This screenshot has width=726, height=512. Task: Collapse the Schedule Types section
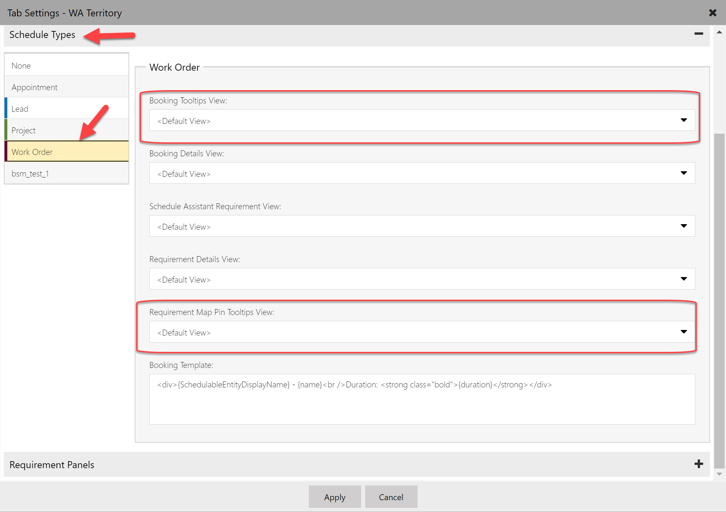[699, 34]
